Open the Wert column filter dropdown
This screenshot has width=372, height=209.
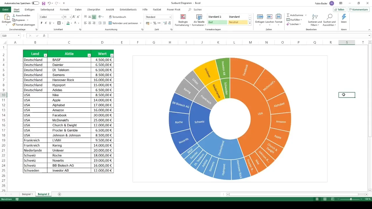click(112, 55)
